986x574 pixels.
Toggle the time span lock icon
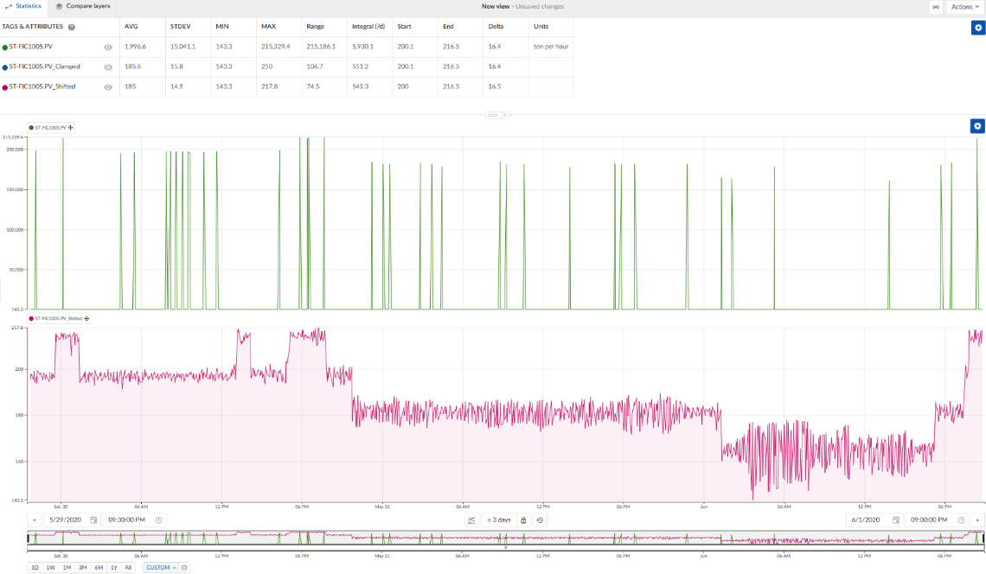pyautogui.click(x=523, y=520)
